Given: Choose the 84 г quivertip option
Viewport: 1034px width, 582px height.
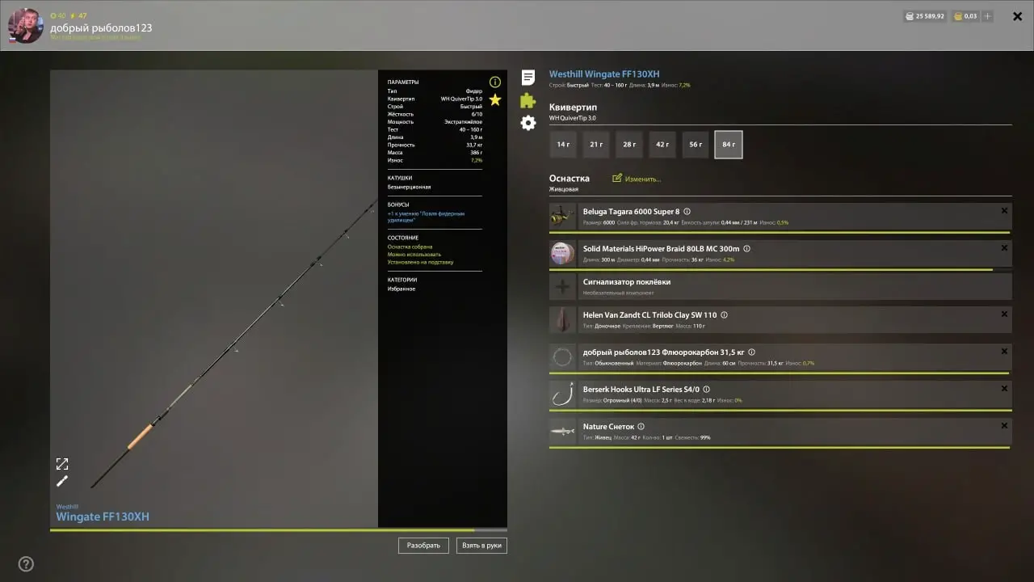Looking at the screenshot, I should point(729,145).
